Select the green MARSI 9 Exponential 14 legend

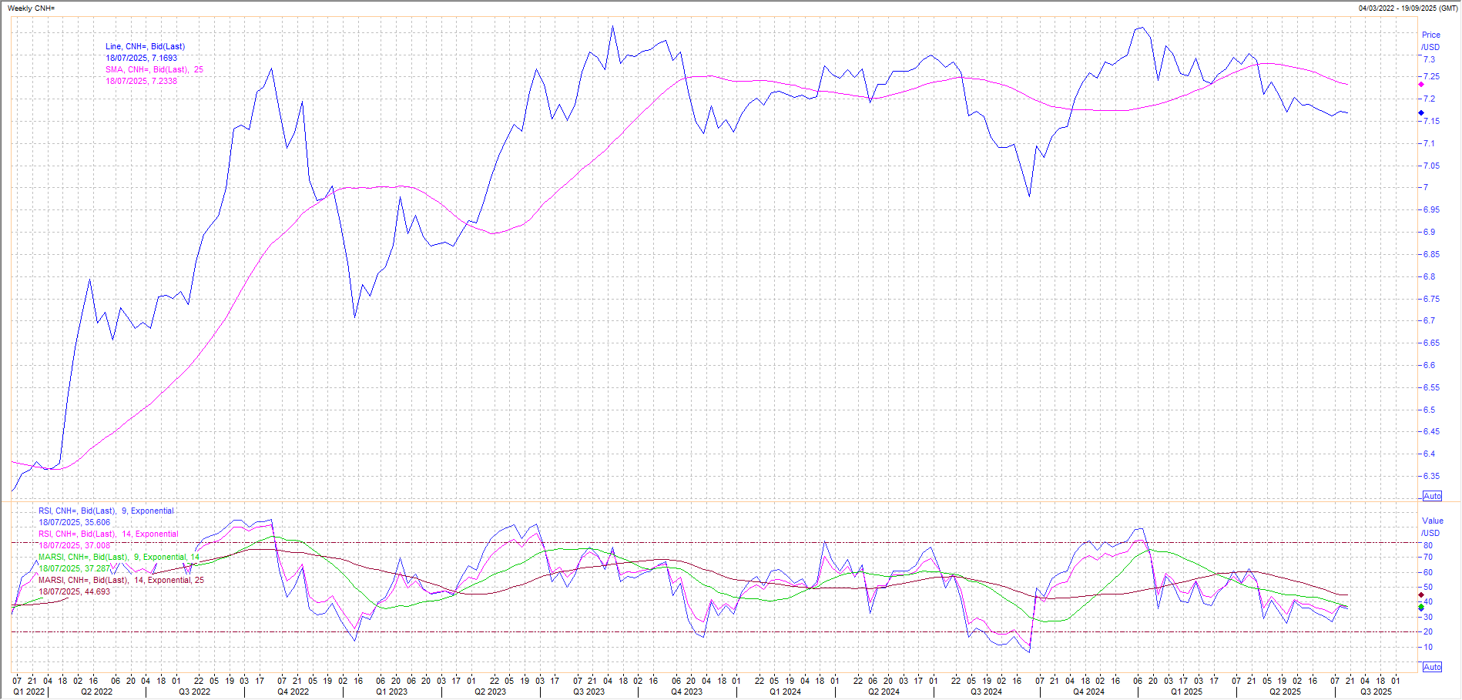coord(119,558)
